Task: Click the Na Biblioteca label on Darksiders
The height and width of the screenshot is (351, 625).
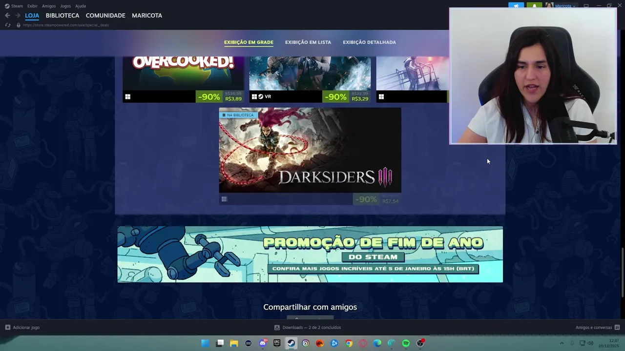Action: click(238, 115)
